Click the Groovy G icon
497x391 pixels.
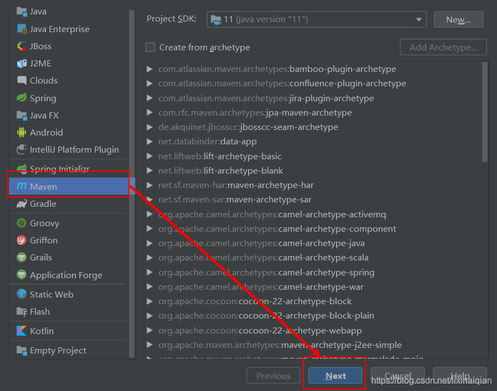pyautogui.click(x=22, y=223)
